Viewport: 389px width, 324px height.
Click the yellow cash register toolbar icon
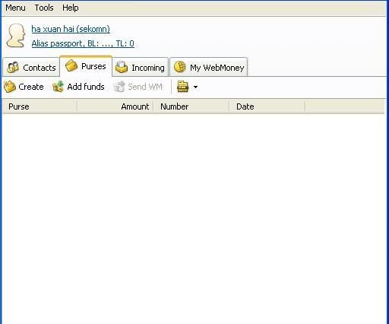point(182,87)
